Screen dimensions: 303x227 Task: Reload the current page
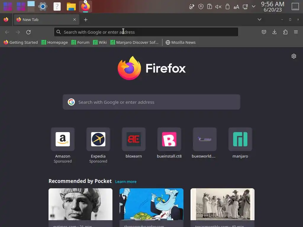click(28, 32)
